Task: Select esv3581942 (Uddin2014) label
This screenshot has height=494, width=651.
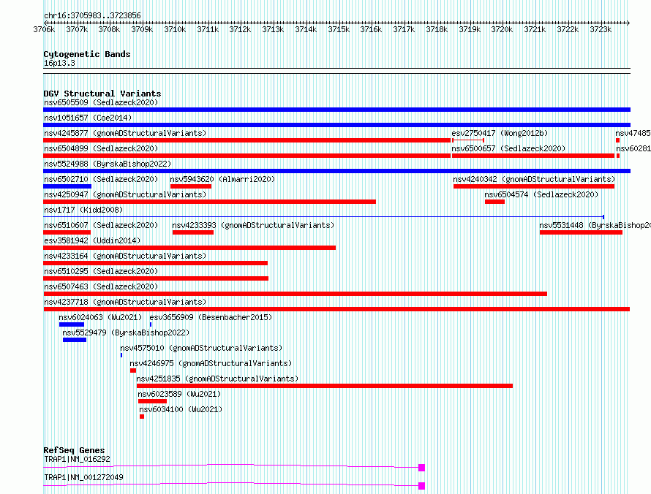Action: (92, 240)
